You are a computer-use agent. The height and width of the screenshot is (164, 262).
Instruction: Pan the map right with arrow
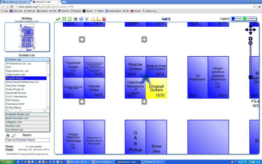tap(255, 30)
